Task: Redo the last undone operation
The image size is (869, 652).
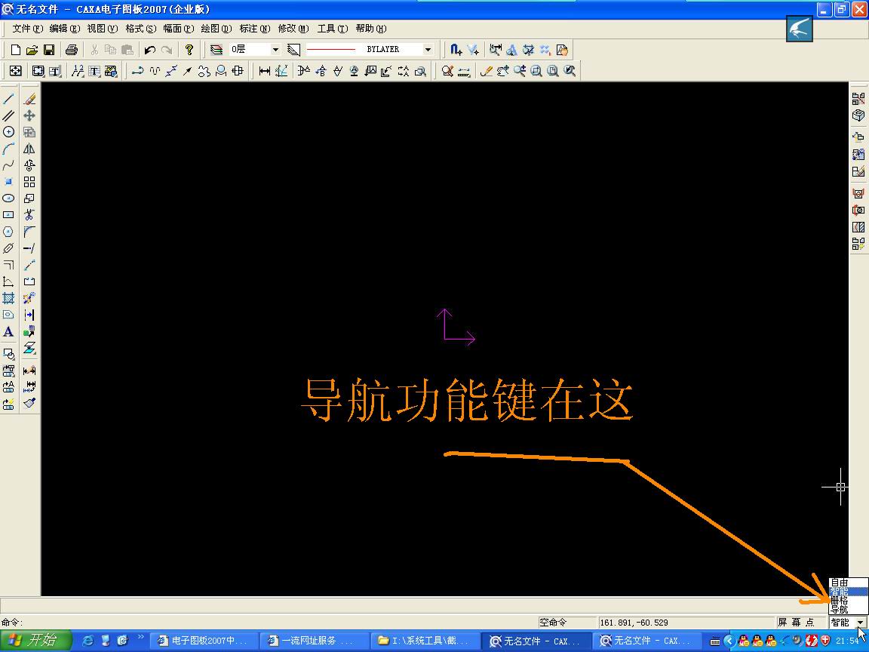Action: [x=166, y=50]
